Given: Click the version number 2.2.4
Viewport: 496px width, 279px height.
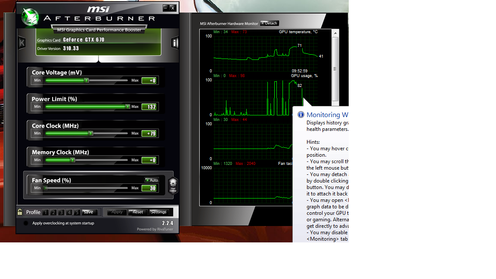Looking at the screenshot, I should [167, 223].
